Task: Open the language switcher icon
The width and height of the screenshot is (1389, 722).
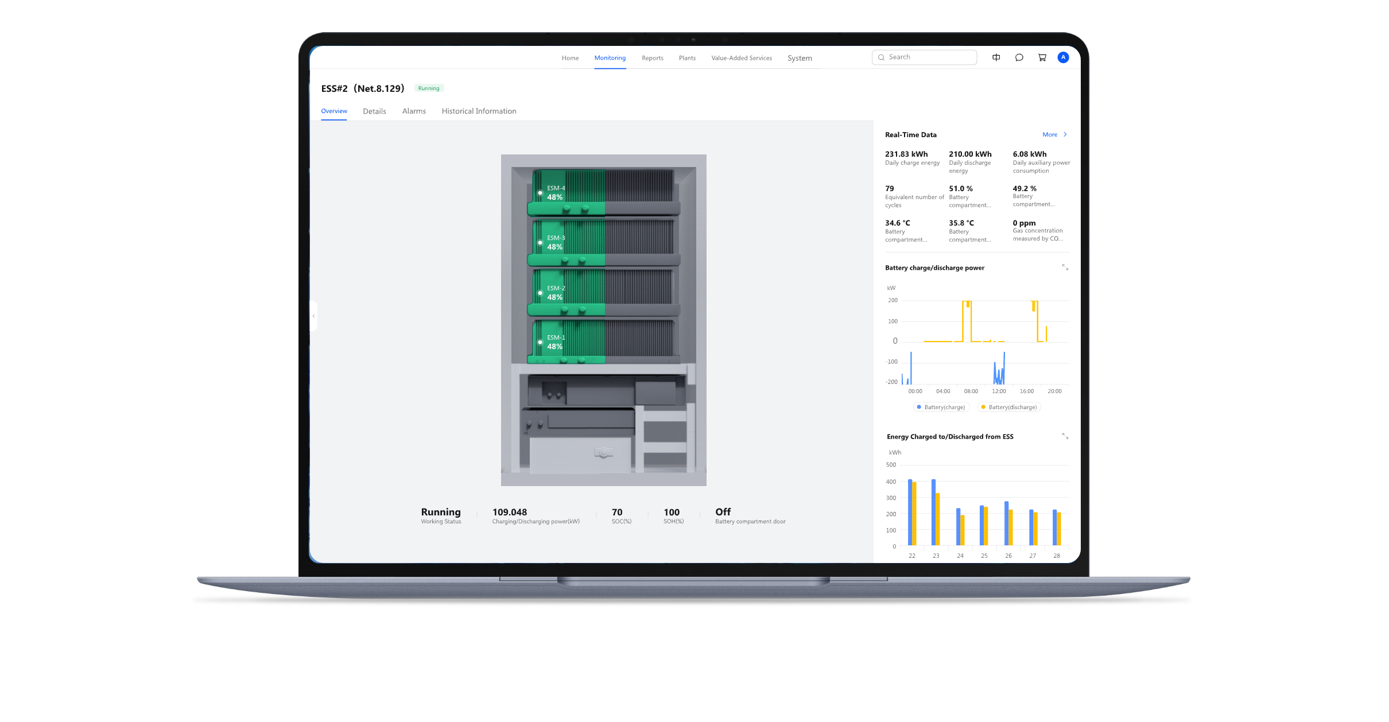Action: (x=996, y=57)
